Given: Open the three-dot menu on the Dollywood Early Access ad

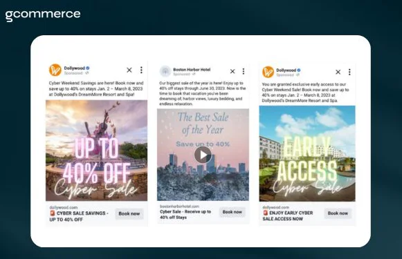Looking at the screenshot, I should [349, 72].
